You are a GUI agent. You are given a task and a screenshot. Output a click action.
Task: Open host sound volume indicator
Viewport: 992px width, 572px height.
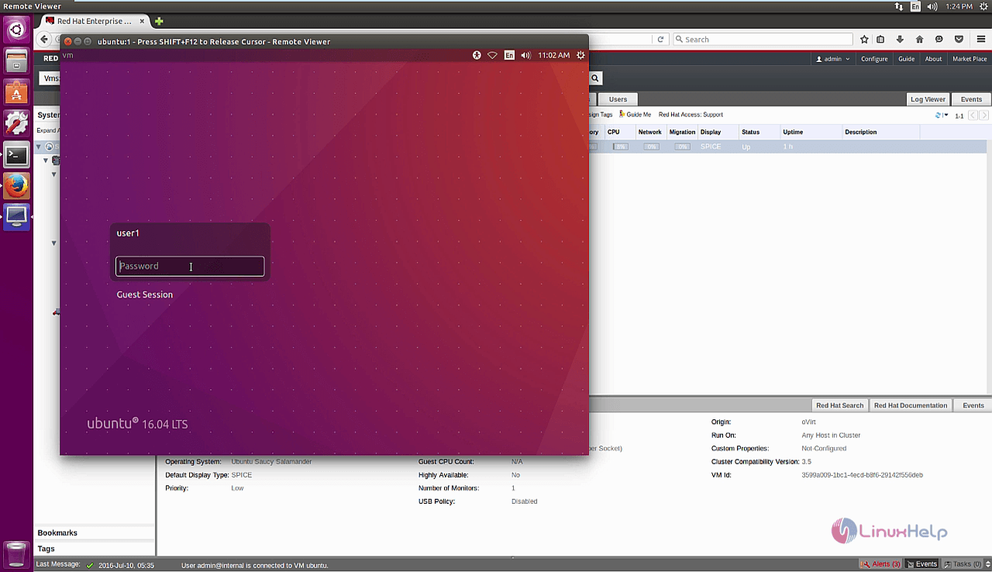[x=932, y=6]
